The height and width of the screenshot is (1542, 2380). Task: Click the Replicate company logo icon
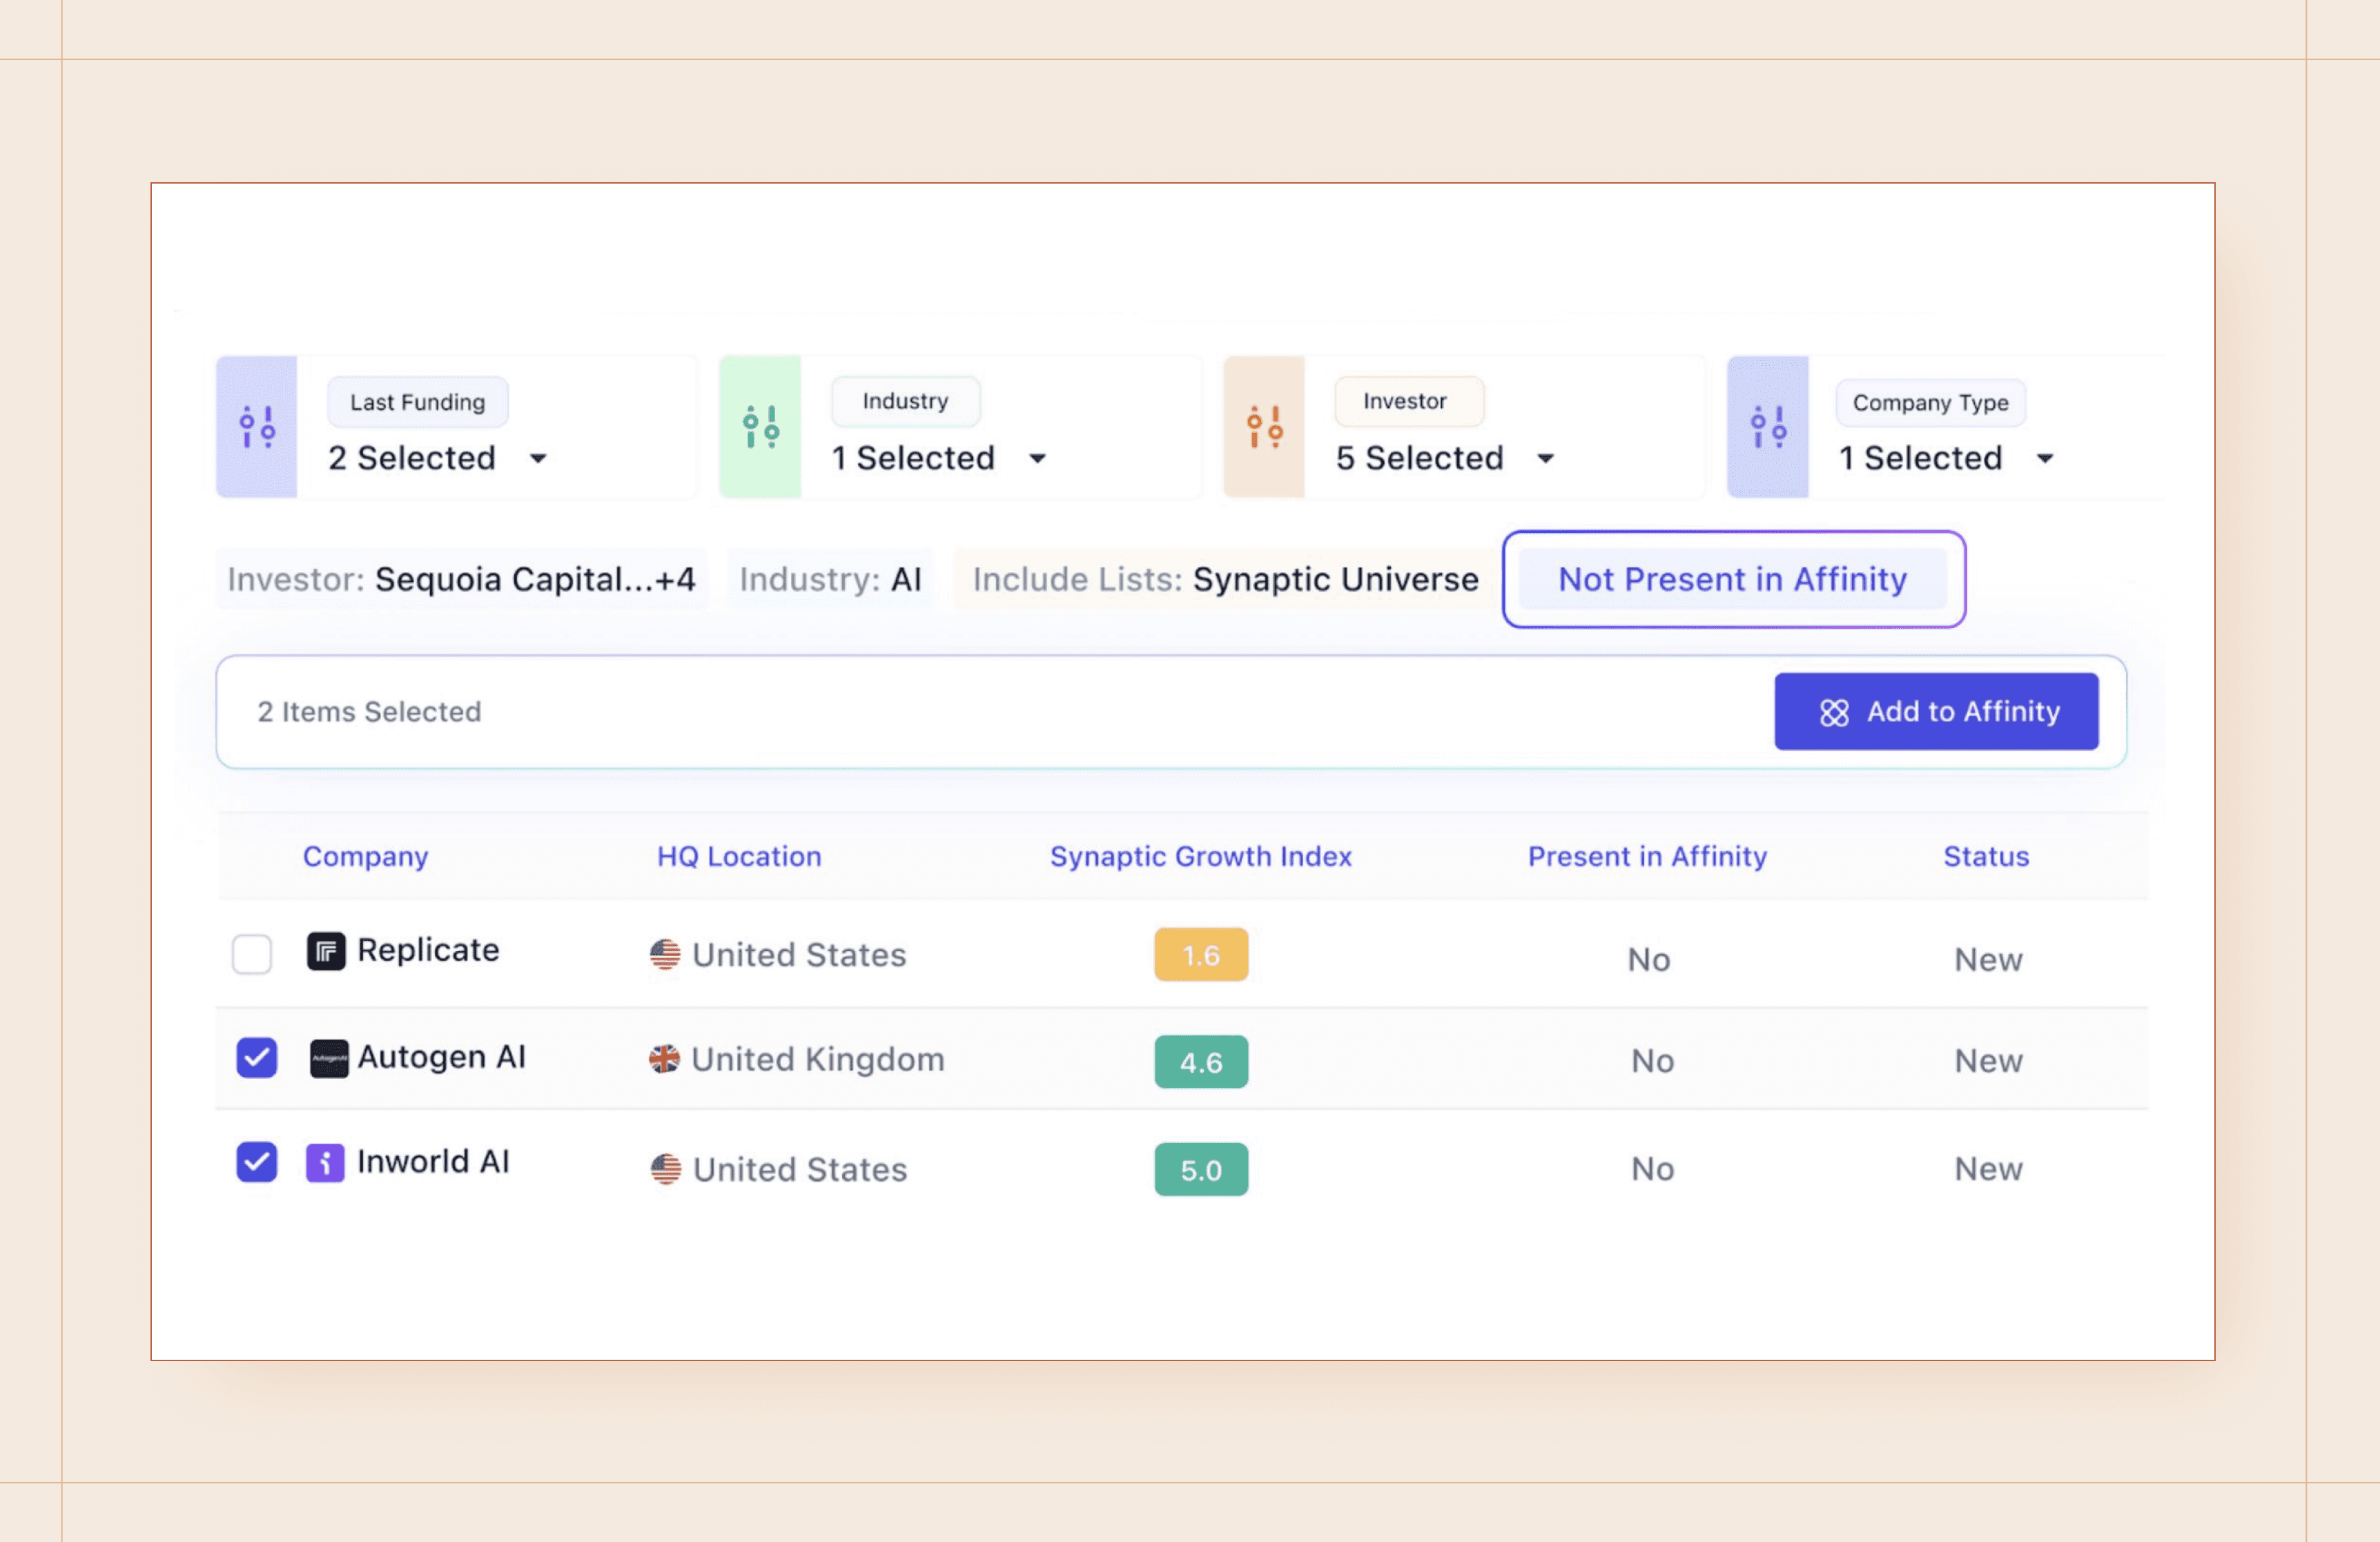[x=326, y=951]
